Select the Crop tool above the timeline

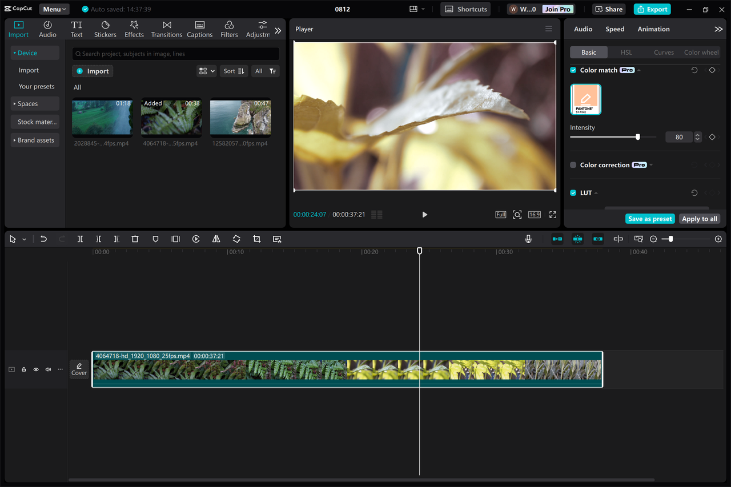pos(256,239)
